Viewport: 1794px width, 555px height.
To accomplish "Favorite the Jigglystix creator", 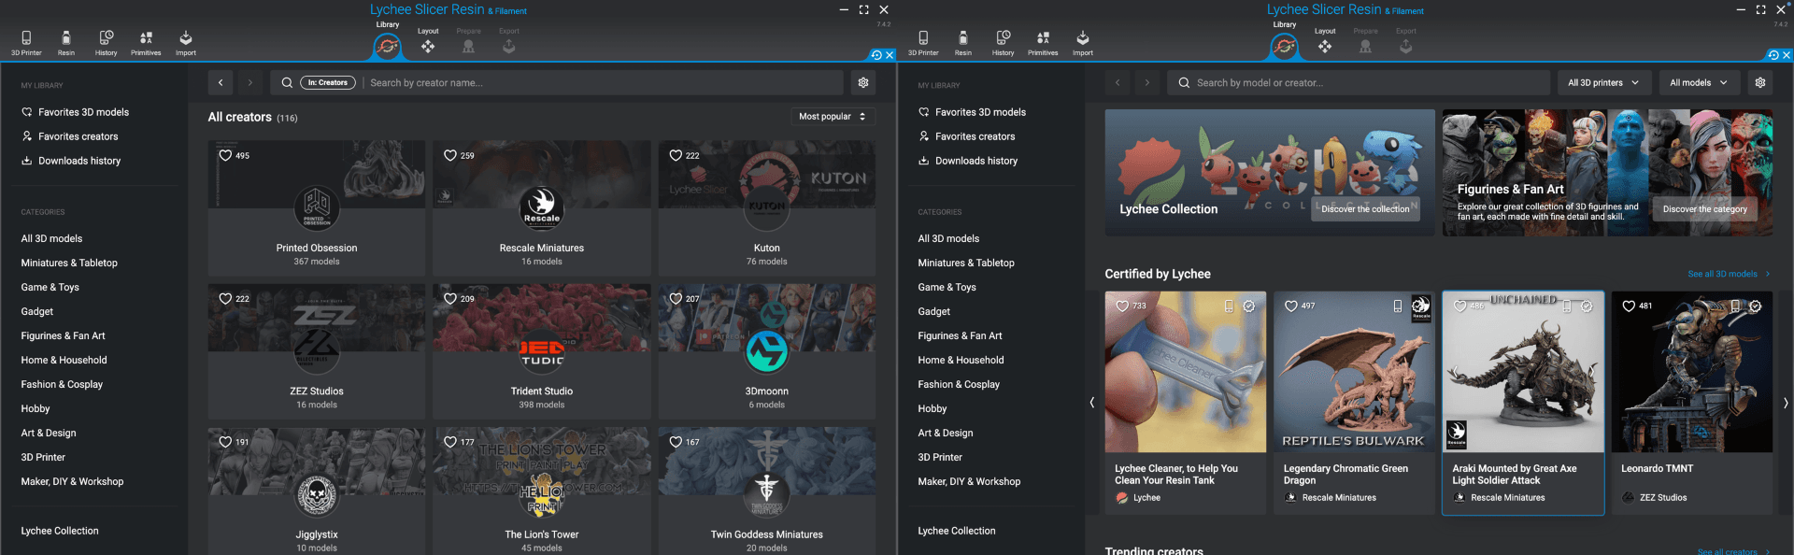I will 225,441.
